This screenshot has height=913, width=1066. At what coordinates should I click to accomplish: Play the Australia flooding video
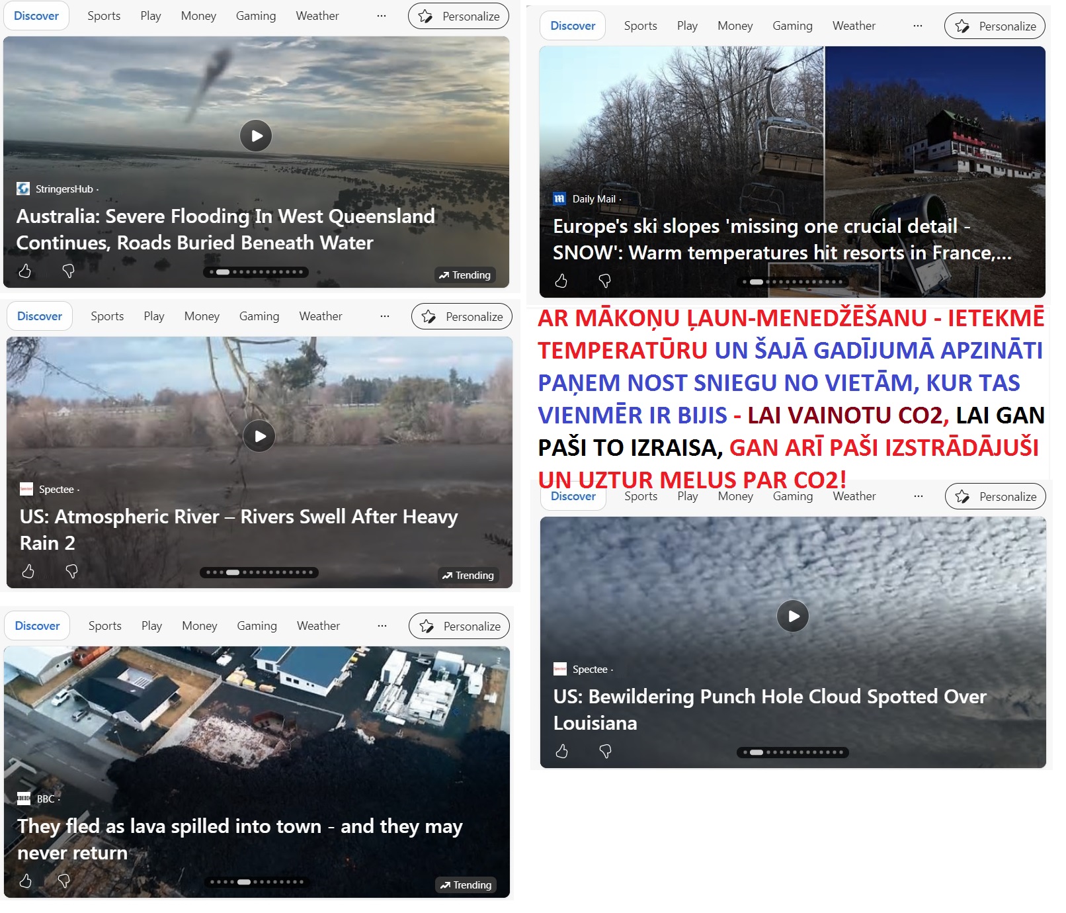click(x=256, y=136)
